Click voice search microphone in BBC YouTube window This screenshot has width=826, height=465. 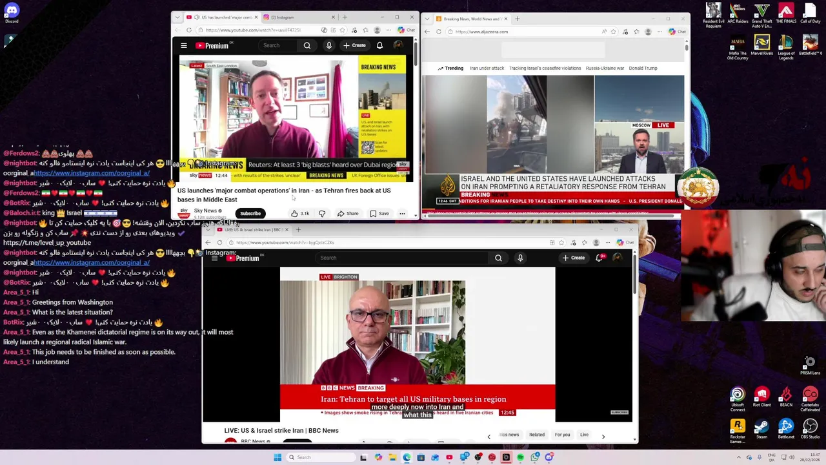[x=520, y=258]
